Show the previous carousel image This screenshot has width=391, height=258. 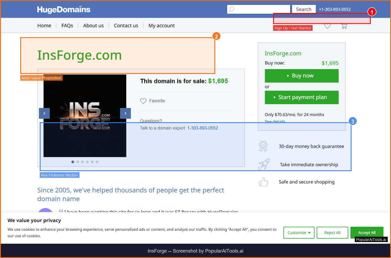coord(44,113)
